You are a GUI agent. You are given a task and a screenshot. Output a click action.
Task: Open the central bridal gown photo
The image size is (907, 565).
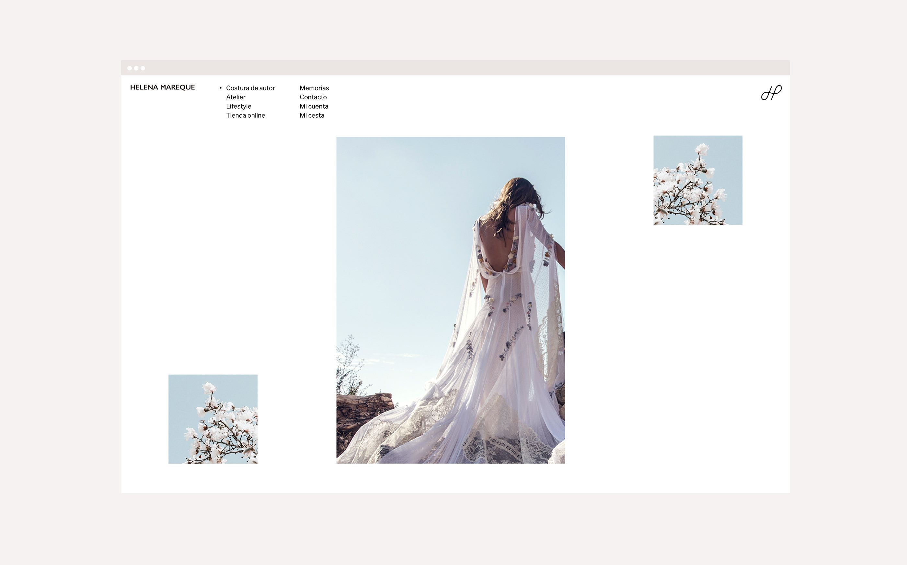451,300
